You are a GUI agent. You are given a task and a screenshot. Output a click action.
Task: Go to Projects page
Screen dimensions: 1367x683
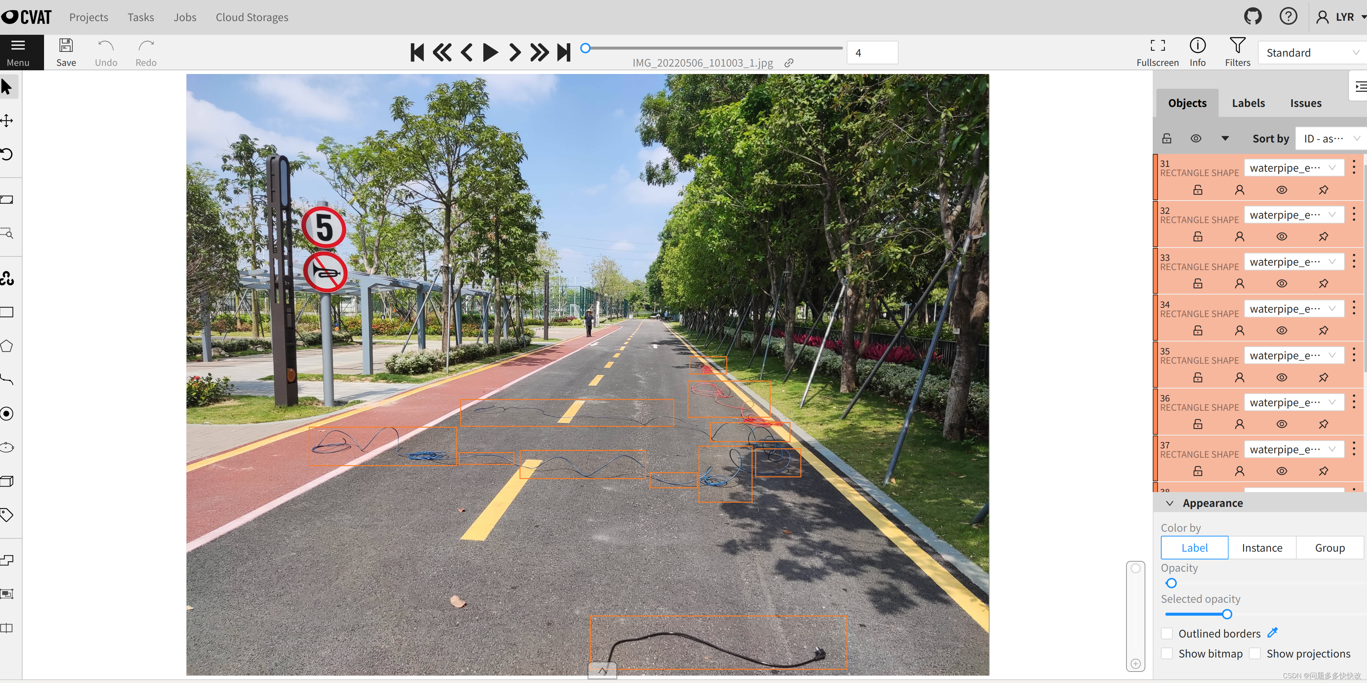[x=88, y=17]
